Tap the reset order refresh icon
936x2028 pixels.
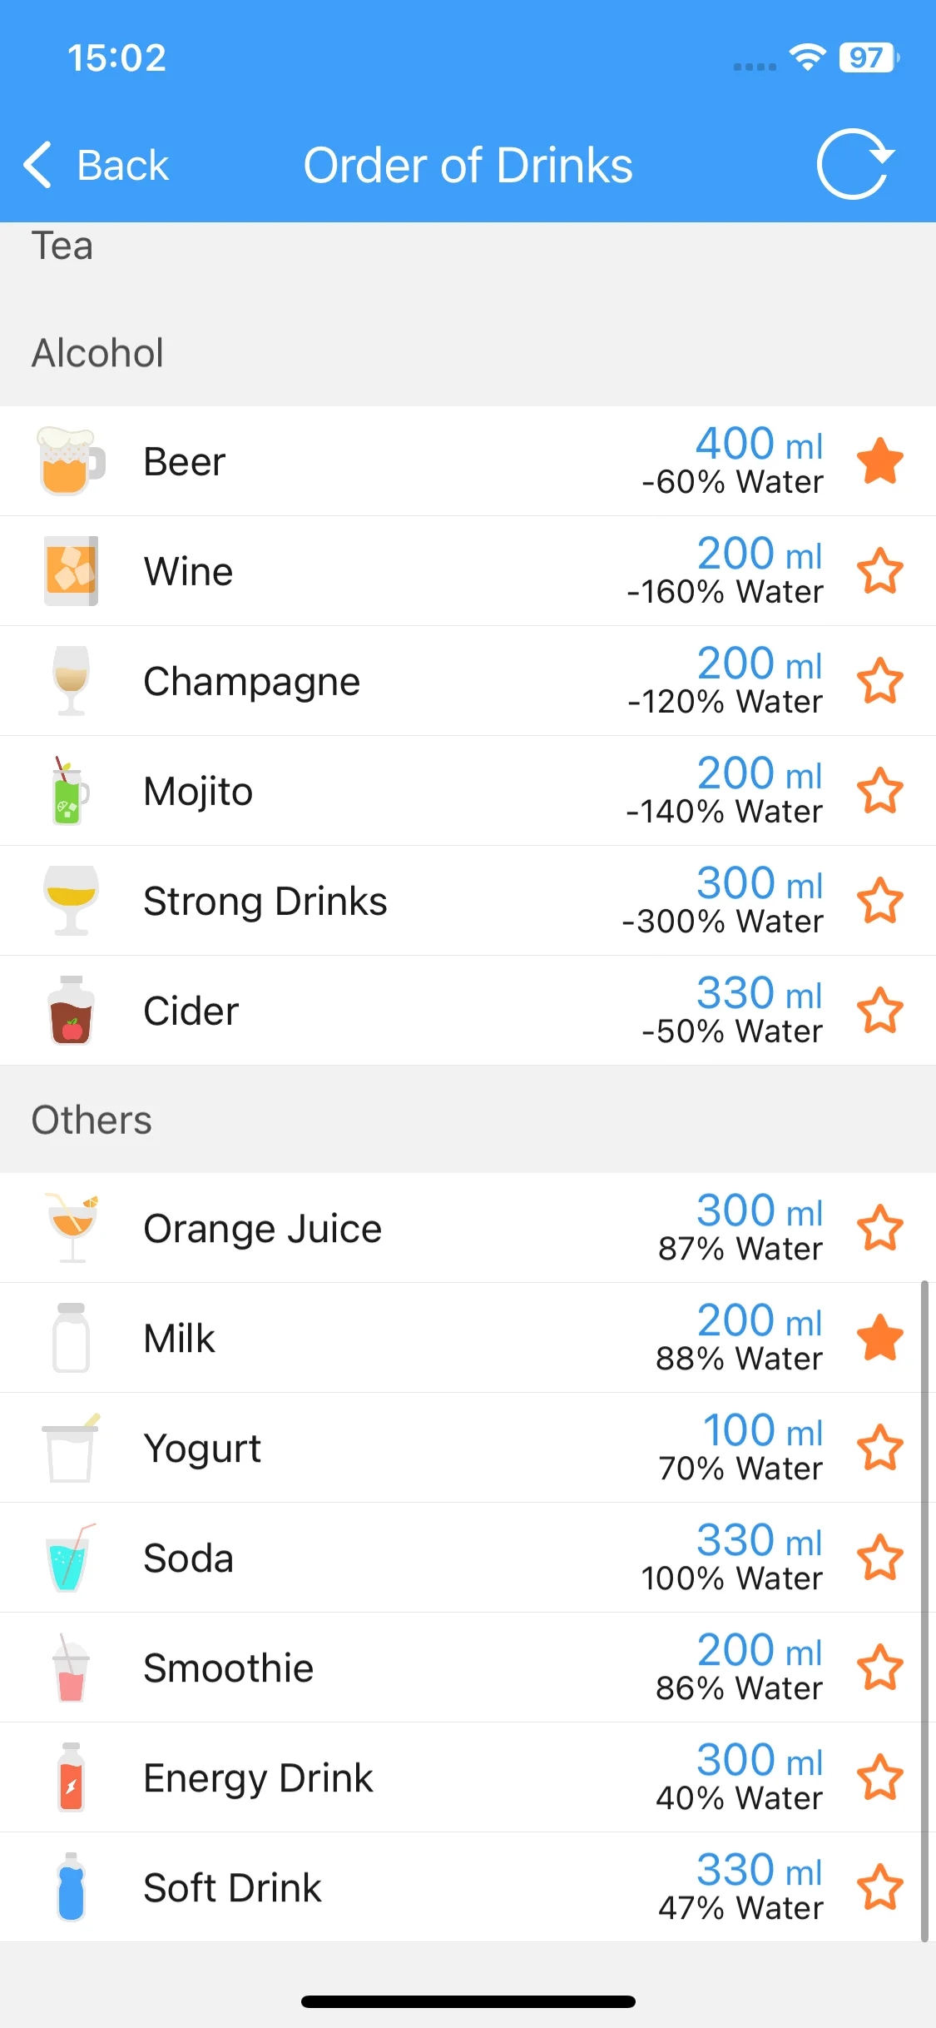[x=854, y=164]
